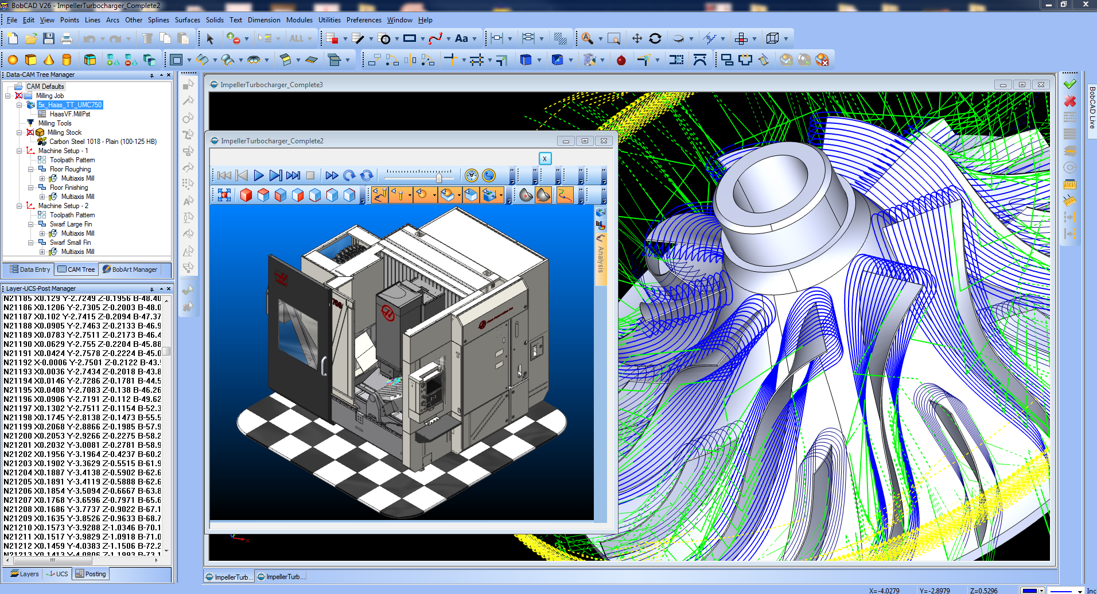Toggle the transparent stock display cube icon
Viewport: 1097px width, 594px height.
point(350,195)
